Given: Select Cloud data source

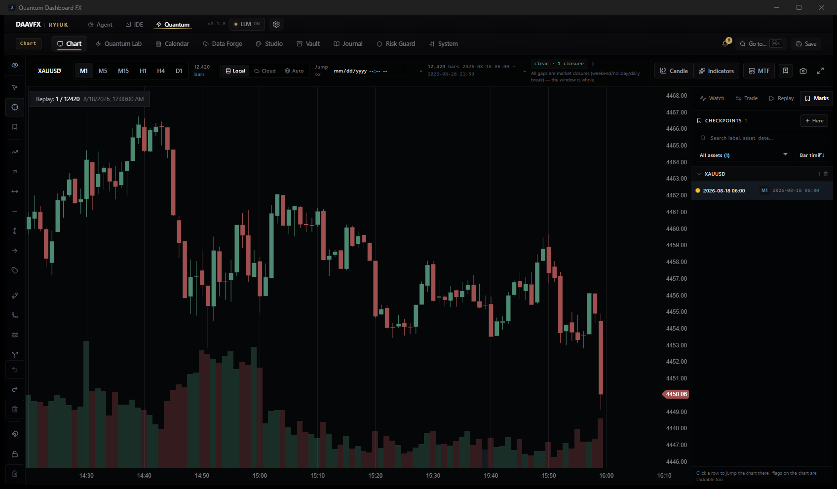Looking at the screenshot, I should click(x=265, y=71).
